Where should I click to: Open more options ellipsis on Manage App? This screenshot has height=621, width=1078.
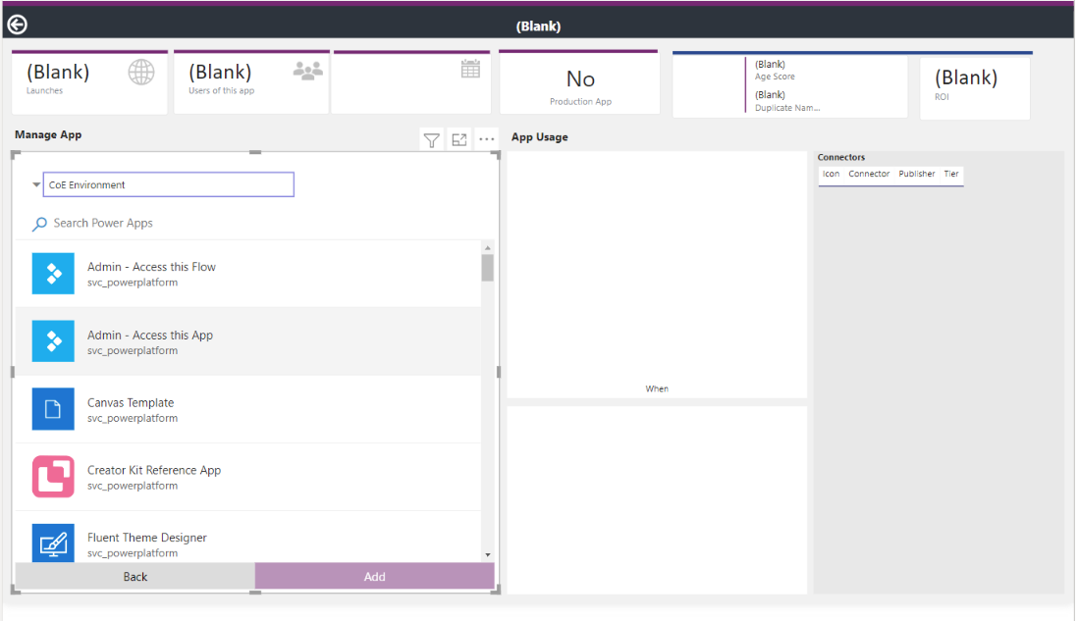[486, 139]
